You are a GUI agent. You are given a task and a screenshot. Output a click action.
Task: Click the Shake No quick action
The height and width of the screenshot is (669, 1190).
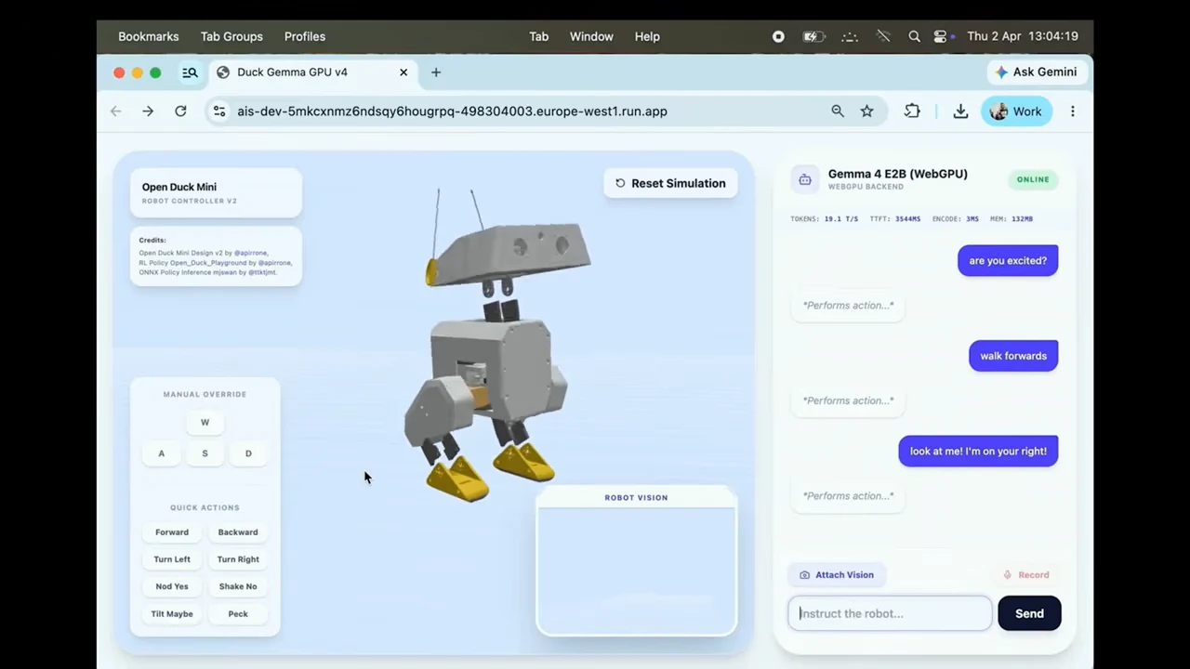(x=238, y=586)
